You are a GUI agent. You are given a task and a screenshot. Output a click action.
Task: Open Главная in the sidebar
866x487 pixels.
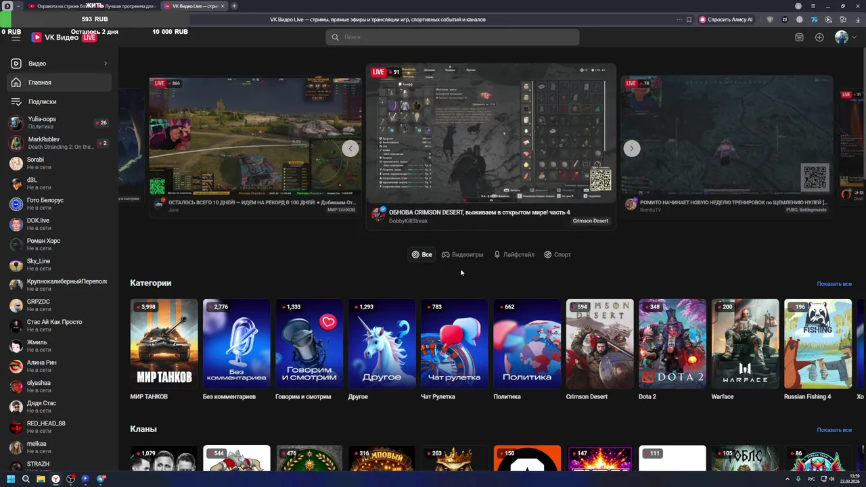coord(60,83)
